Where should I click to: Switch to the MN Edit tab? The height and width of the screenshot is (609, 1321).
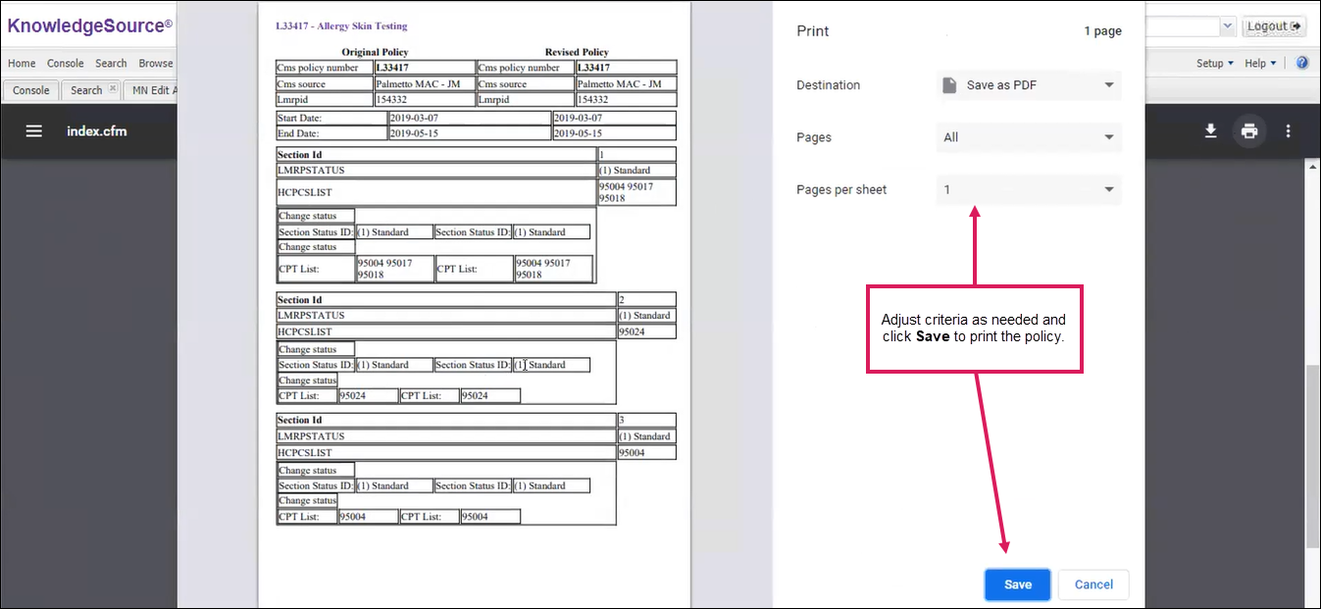(154, 90)
